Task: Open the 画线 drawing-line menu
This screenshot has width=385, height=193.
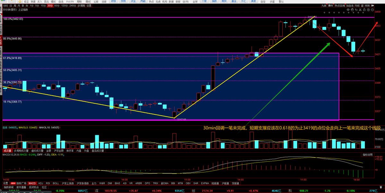Action: point(88,2)
